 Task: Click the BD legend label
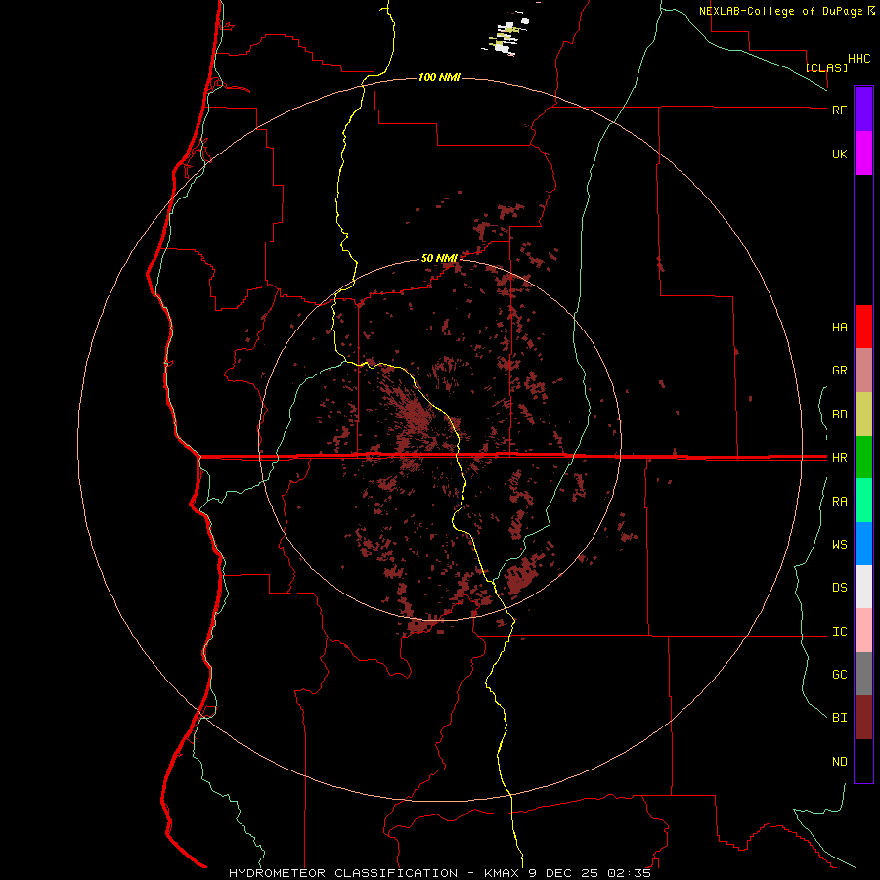(x=839, y=415)
